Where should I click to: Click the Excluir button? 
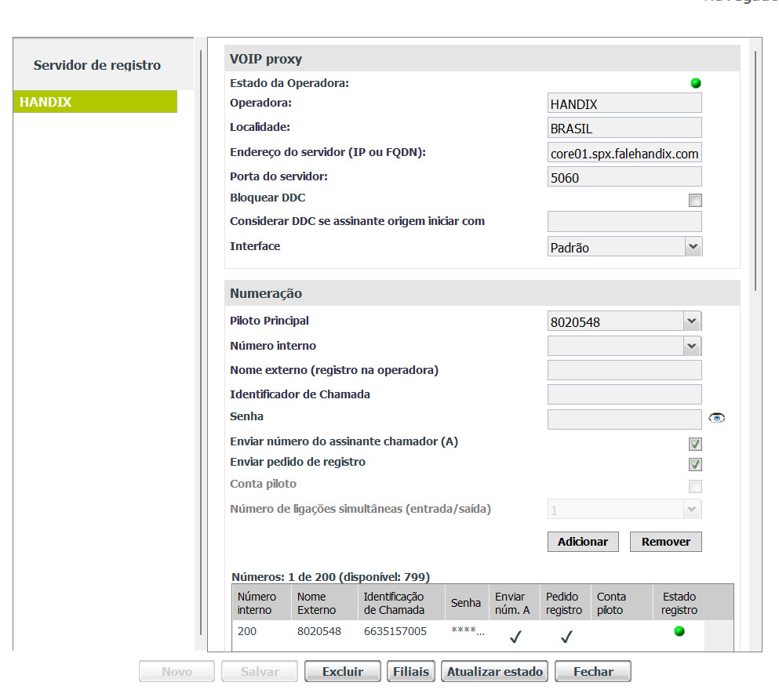(343, 672)
